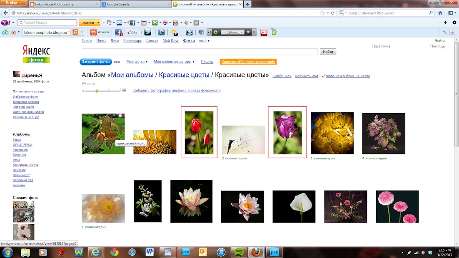The image size is (459, 258).
Task: Click the Yahoo! Search input box
Action: click(47, 22)
